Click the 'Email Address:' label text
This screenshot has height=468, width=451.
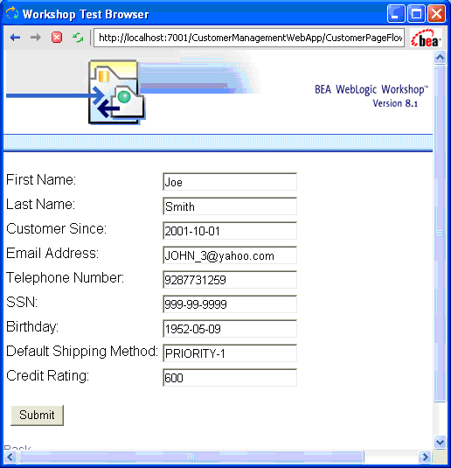click(x=52, y=253)
